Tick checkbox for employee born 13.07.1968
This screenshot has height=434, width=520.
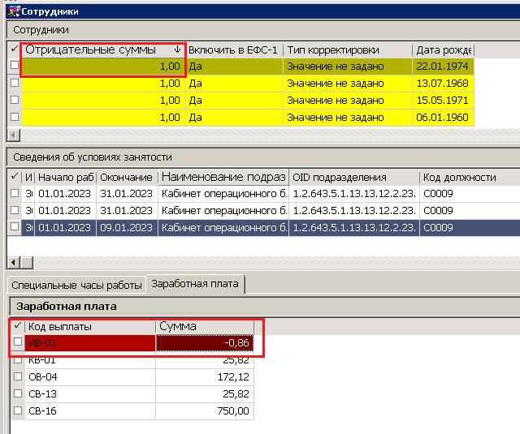pos(15,83)
